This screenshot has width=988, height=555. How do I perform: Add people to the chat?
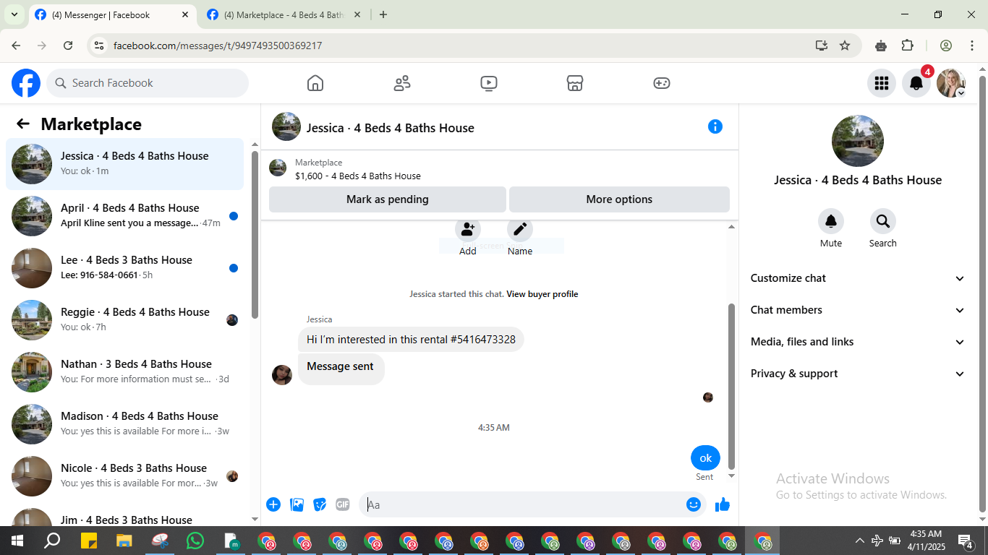point(468,230)
